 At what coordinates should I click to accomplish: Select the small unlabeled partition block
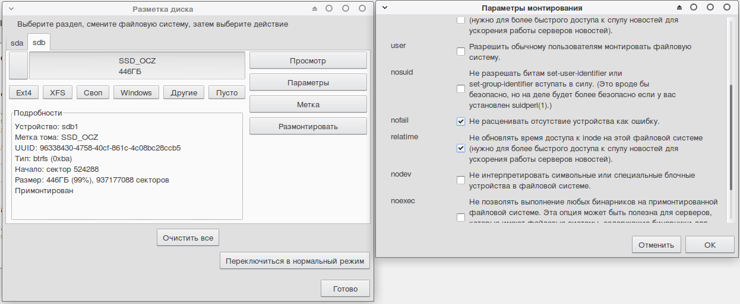18,65
